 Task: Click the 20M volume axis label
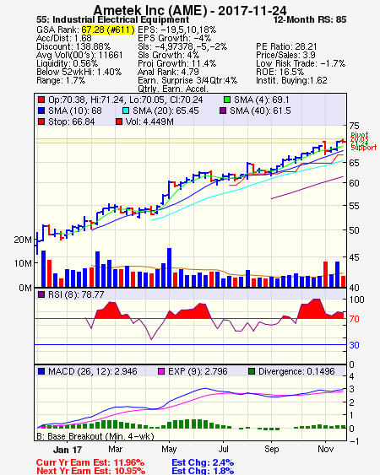tap(23, 240)
